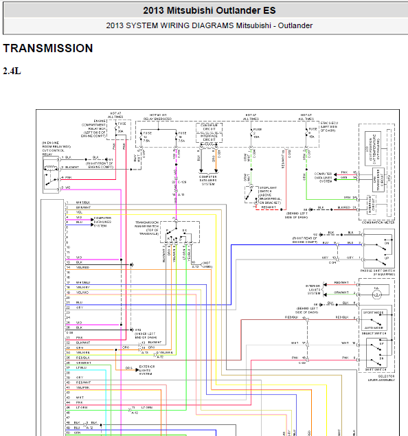The height and width of the screenshot is (436, 408).
Task: Click the INTERIOR LIGHTS SYSTEM label
Action: 313,290
